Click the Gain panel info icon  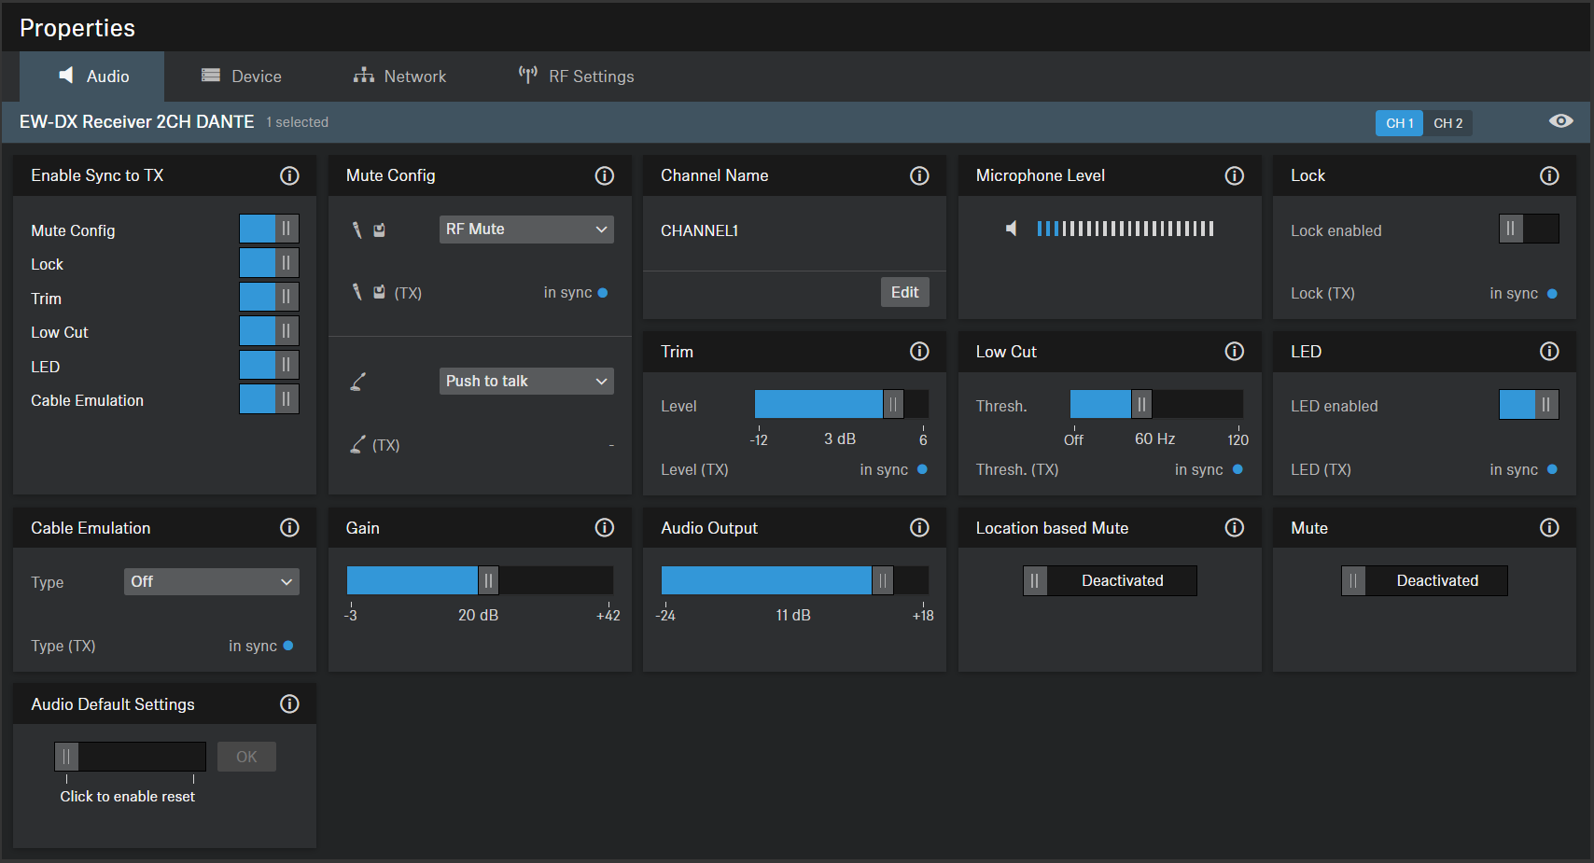(x=605, y=528)
